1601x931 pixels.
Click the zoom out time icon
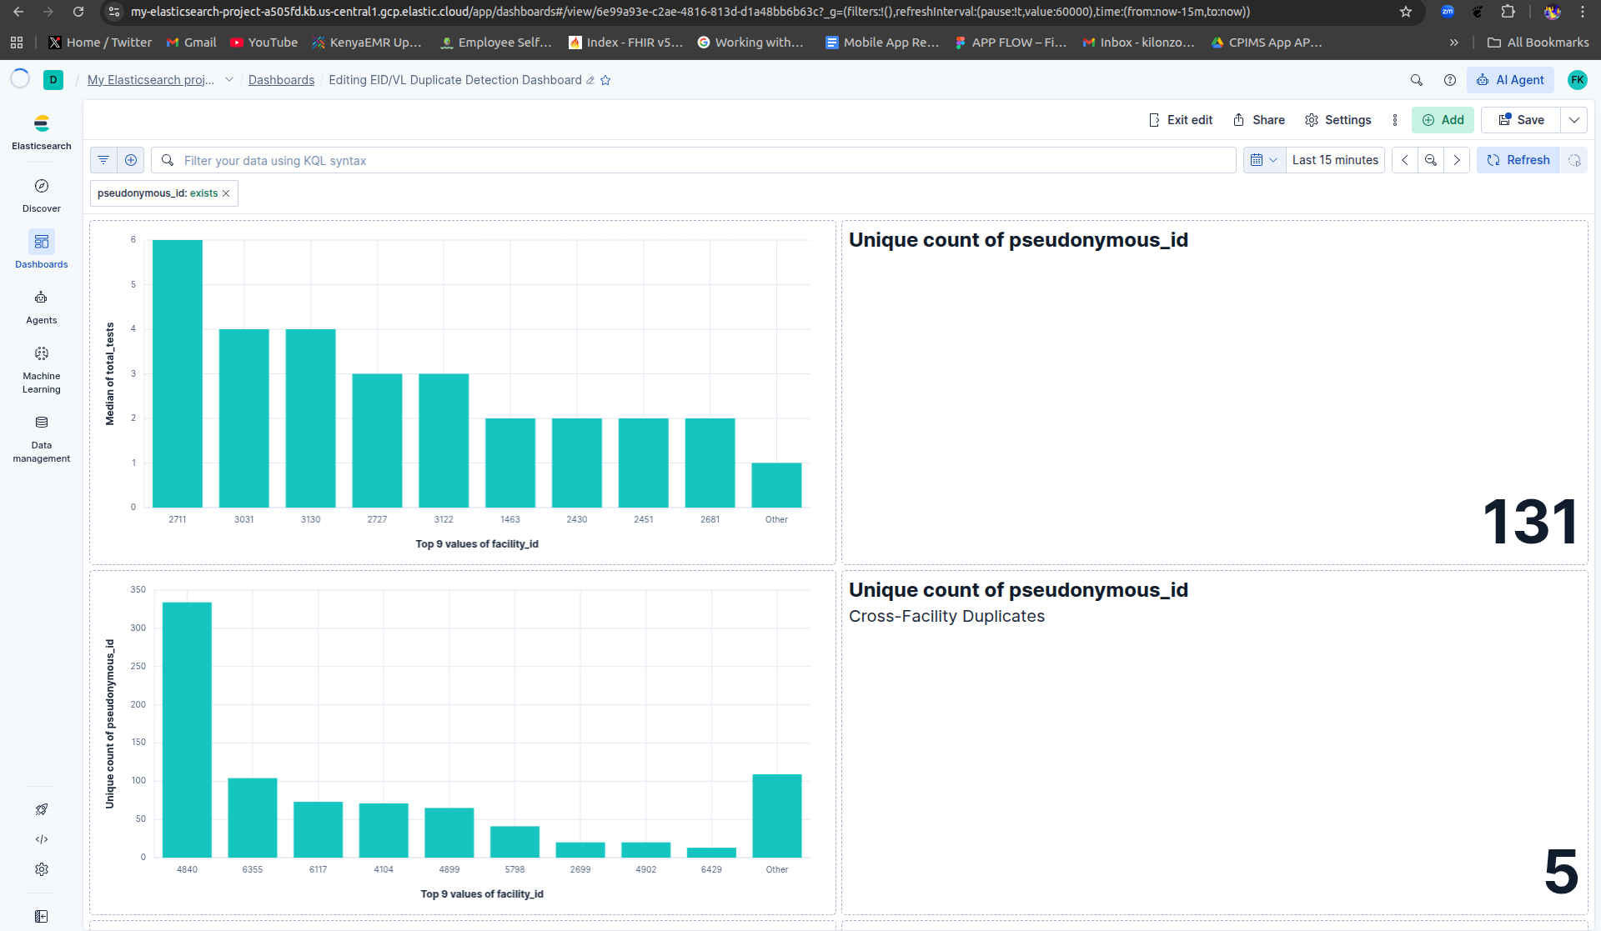click(x=1431, y=160)
